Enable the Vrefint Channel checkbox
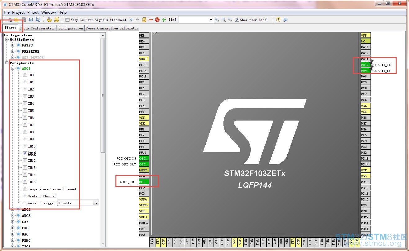Screen dimensions: 409x251 point(25,196)
